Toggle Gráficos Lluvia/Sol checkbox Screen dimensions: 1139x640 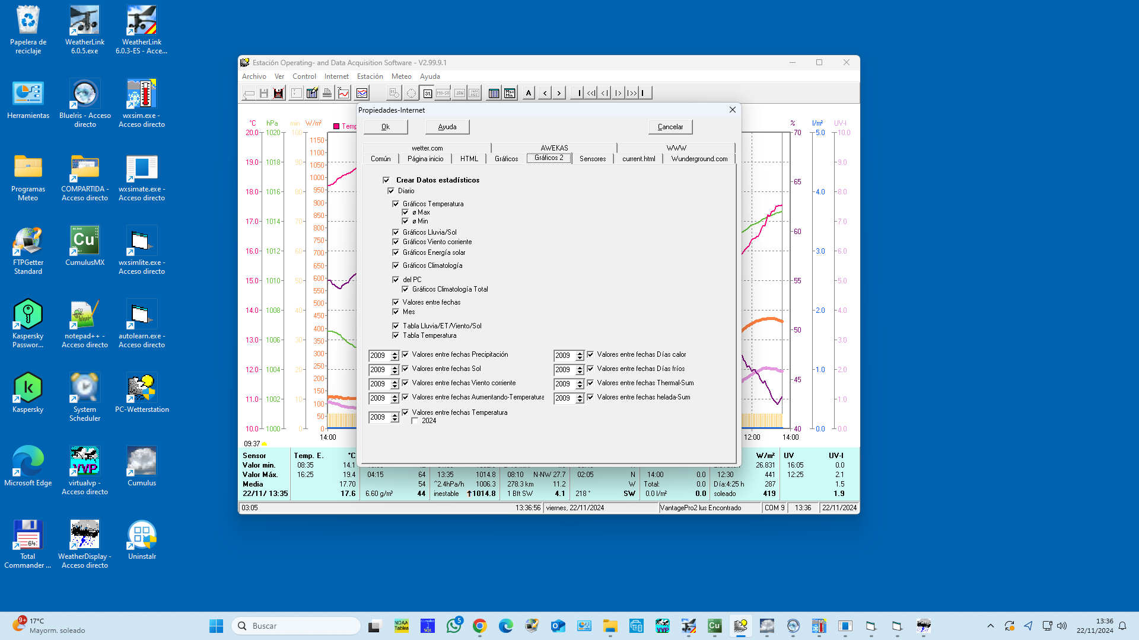coord(396,232)
